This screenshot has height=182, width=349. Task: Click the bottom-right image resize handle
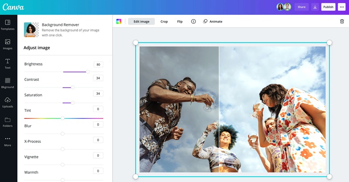pyautogui.click(x=329, y=176)
